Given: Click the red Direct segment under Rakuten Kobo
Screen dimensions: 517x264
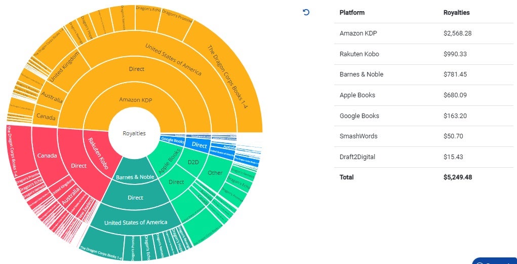Looking at the screenshot, I should coord(79,166).
